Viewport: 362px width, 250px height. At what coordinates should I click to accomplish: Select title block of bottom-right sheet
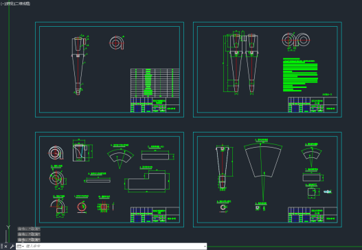point(313,215)
